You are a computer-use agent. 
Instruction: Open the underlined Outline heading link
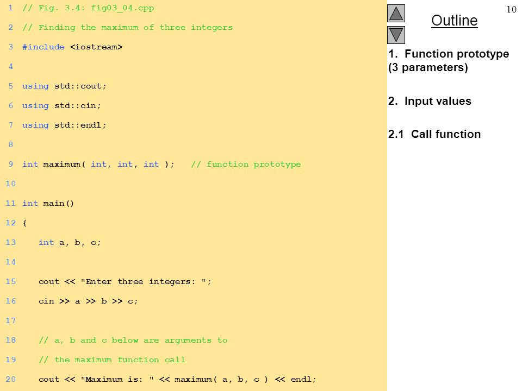(455, 20)
